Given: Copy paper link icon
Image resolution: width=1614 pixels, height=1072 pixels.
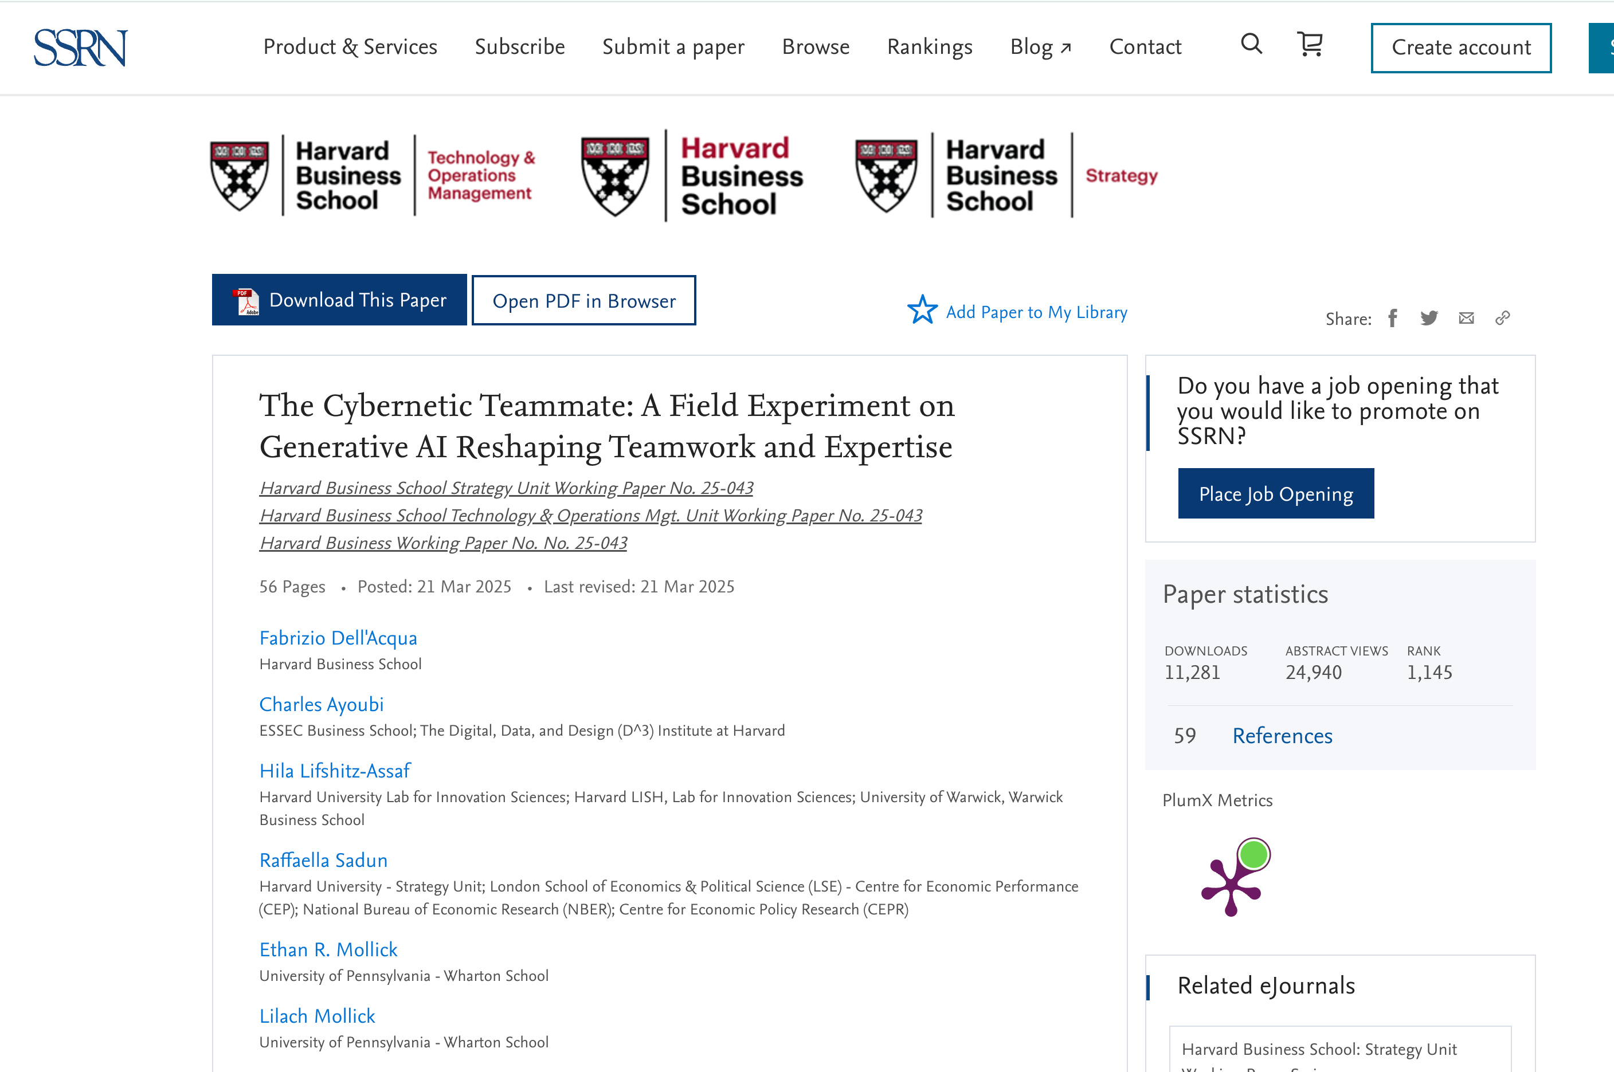Looking at the screenshot, I should click(1502, 318).
